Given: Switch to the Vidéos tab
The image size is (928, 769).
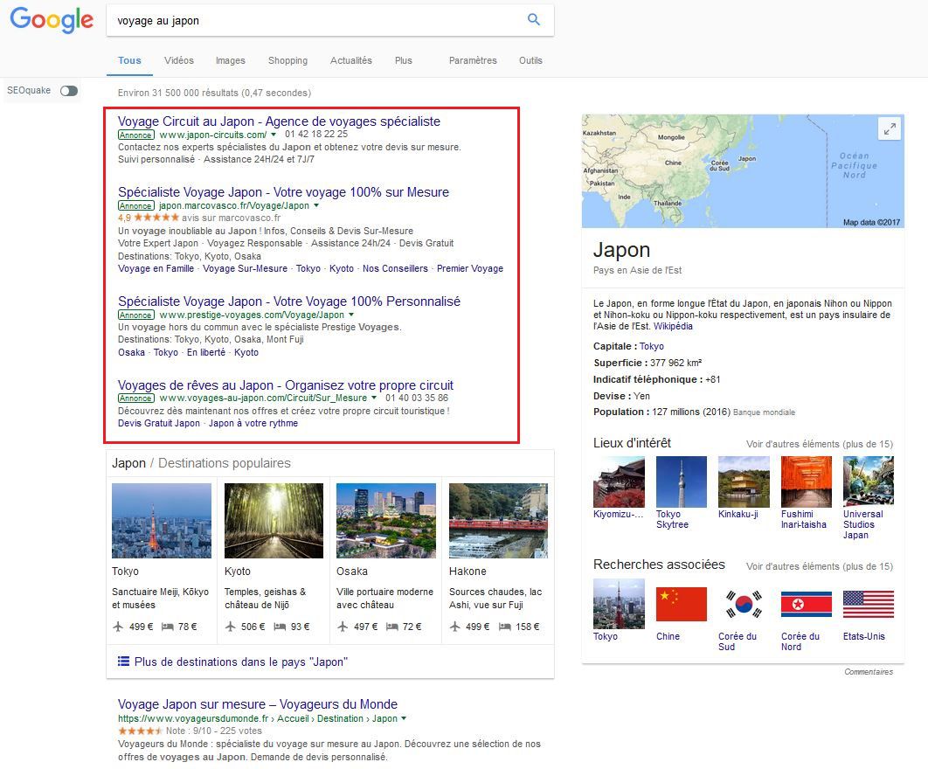Looking at the screenshot, I should [179, 60].
